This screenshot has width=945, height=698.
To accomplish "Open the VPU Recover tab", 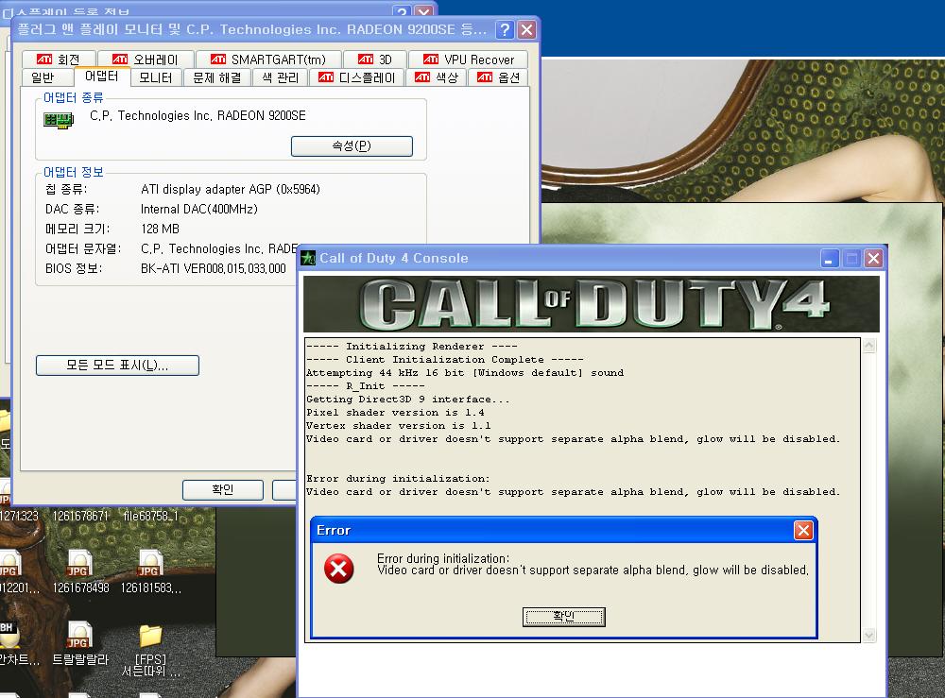I will [469, 60].
